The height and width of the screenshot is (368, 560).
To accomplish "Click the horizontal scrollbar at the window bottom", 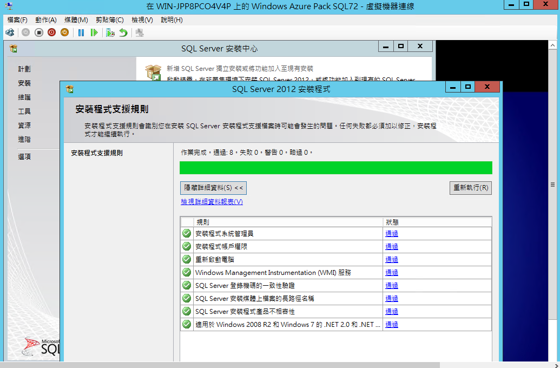I will tap(220, 365).
